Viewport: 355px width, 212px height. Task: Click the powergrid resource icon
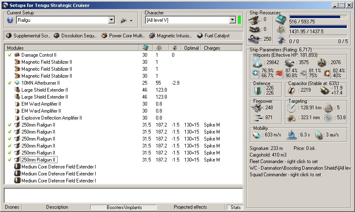pos(281,29)
